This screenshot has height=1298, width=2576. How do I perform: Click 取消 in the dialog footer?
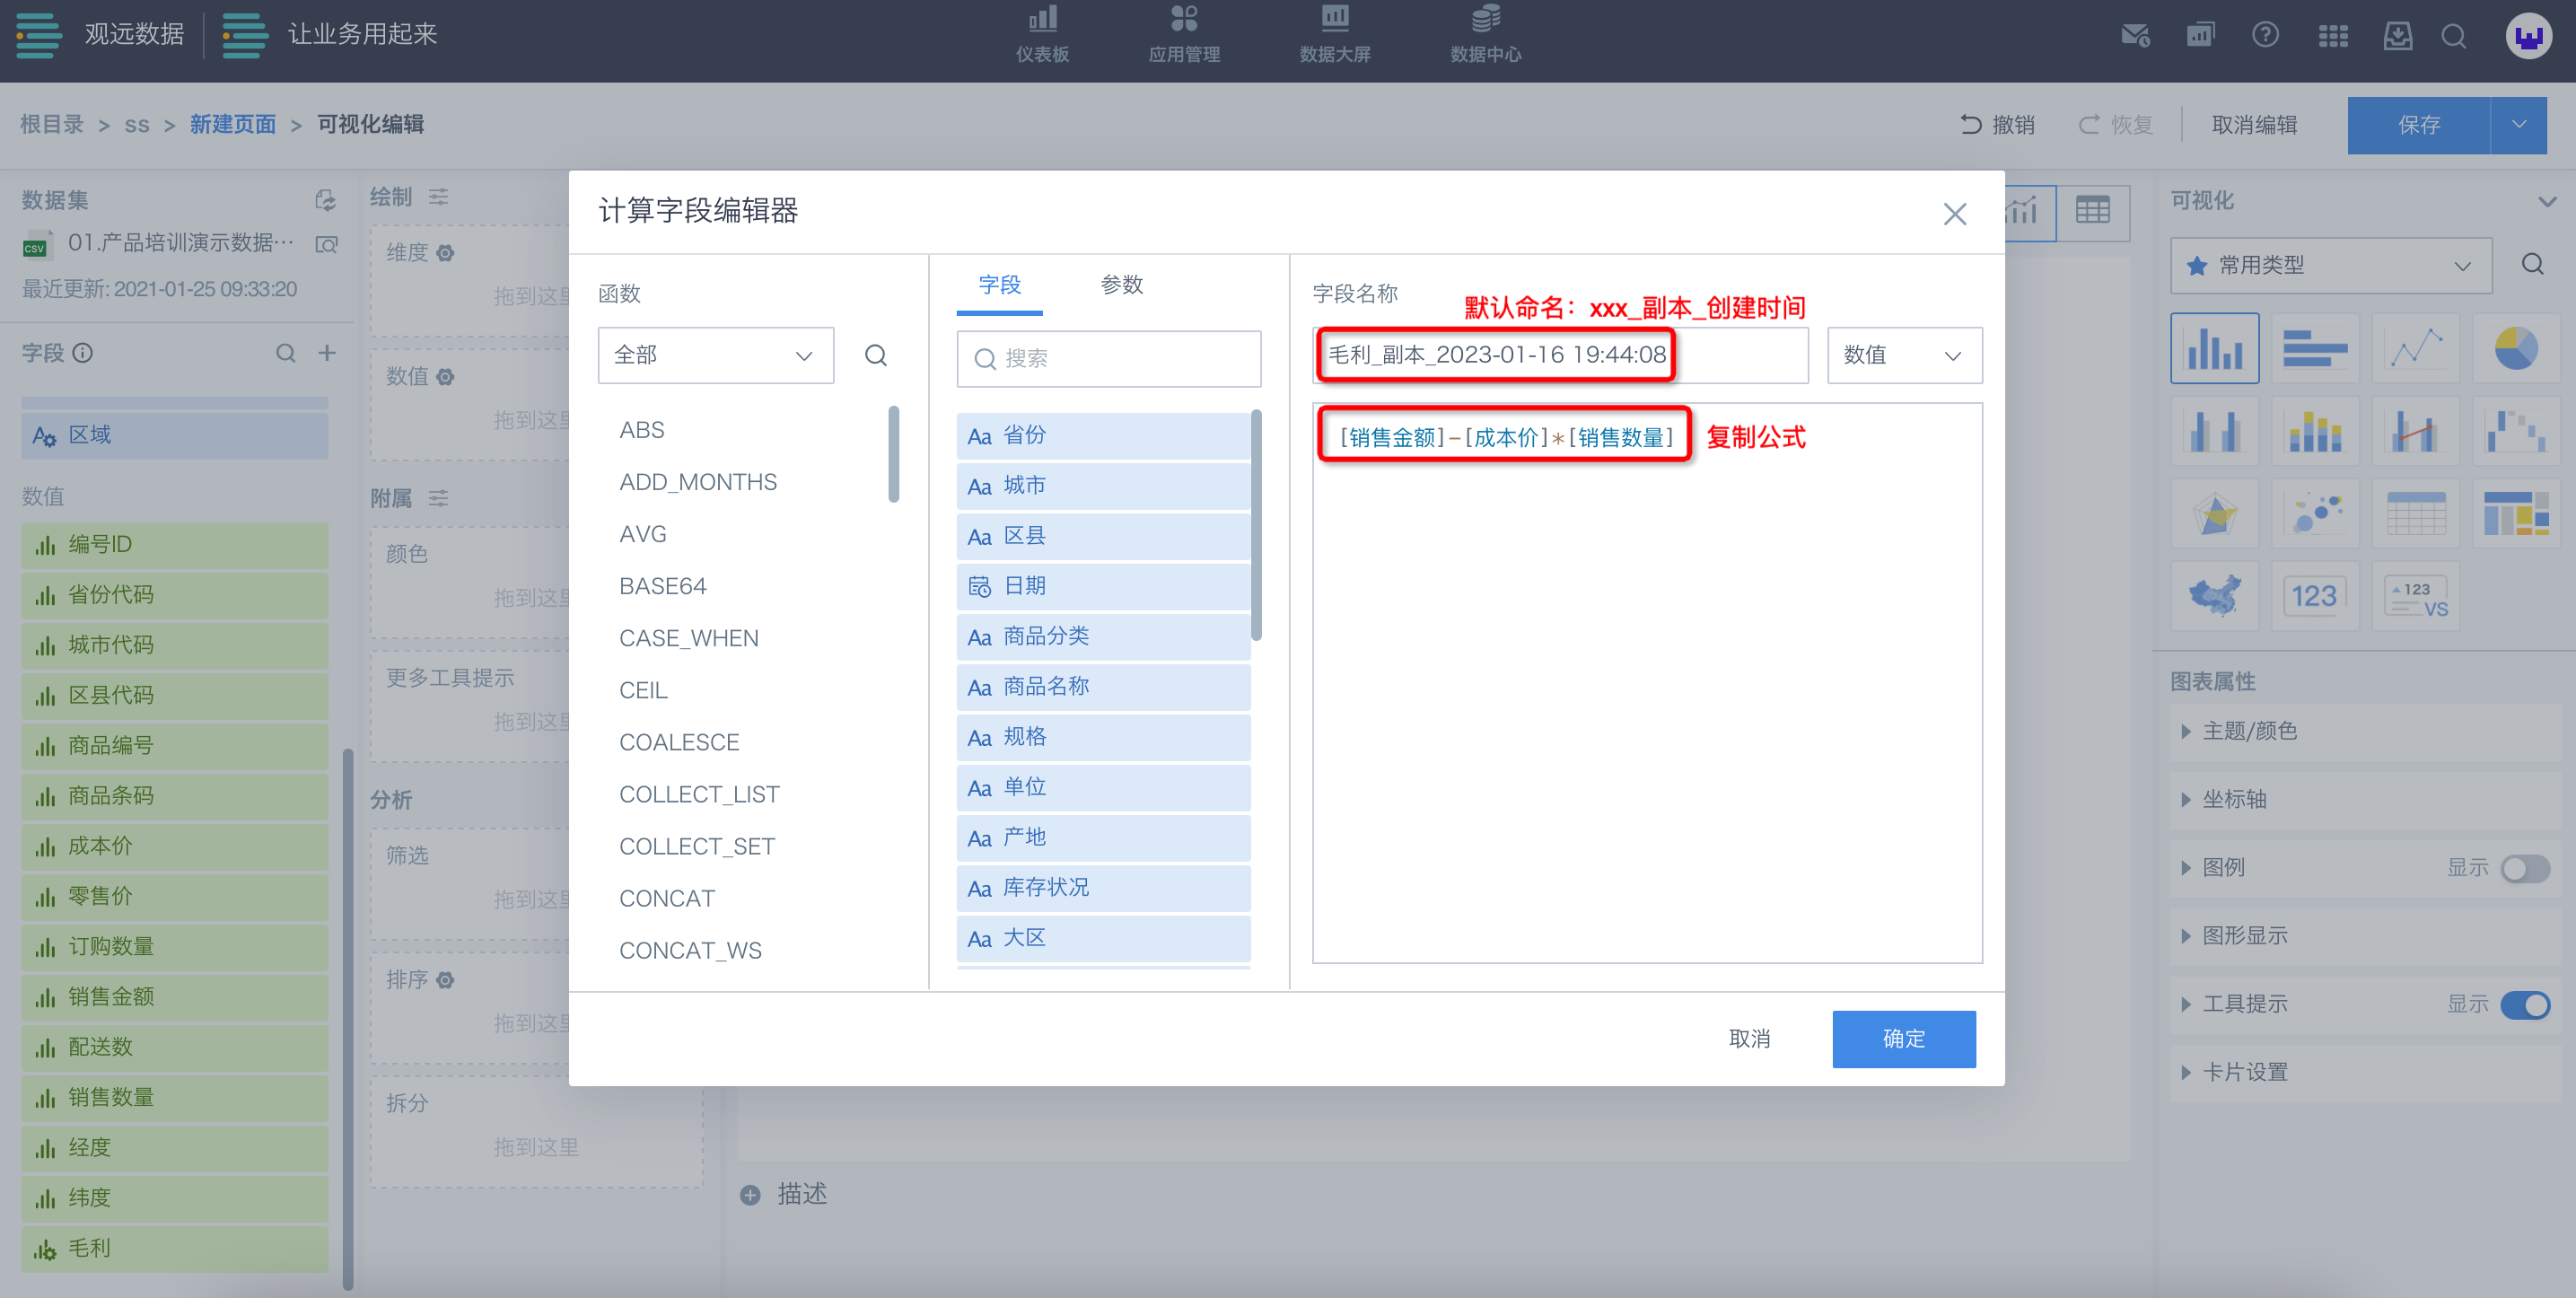1749,1038
